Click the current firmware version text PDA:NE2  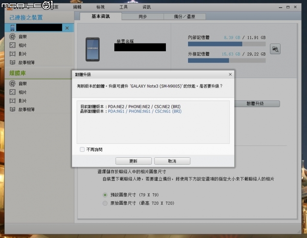116,107
